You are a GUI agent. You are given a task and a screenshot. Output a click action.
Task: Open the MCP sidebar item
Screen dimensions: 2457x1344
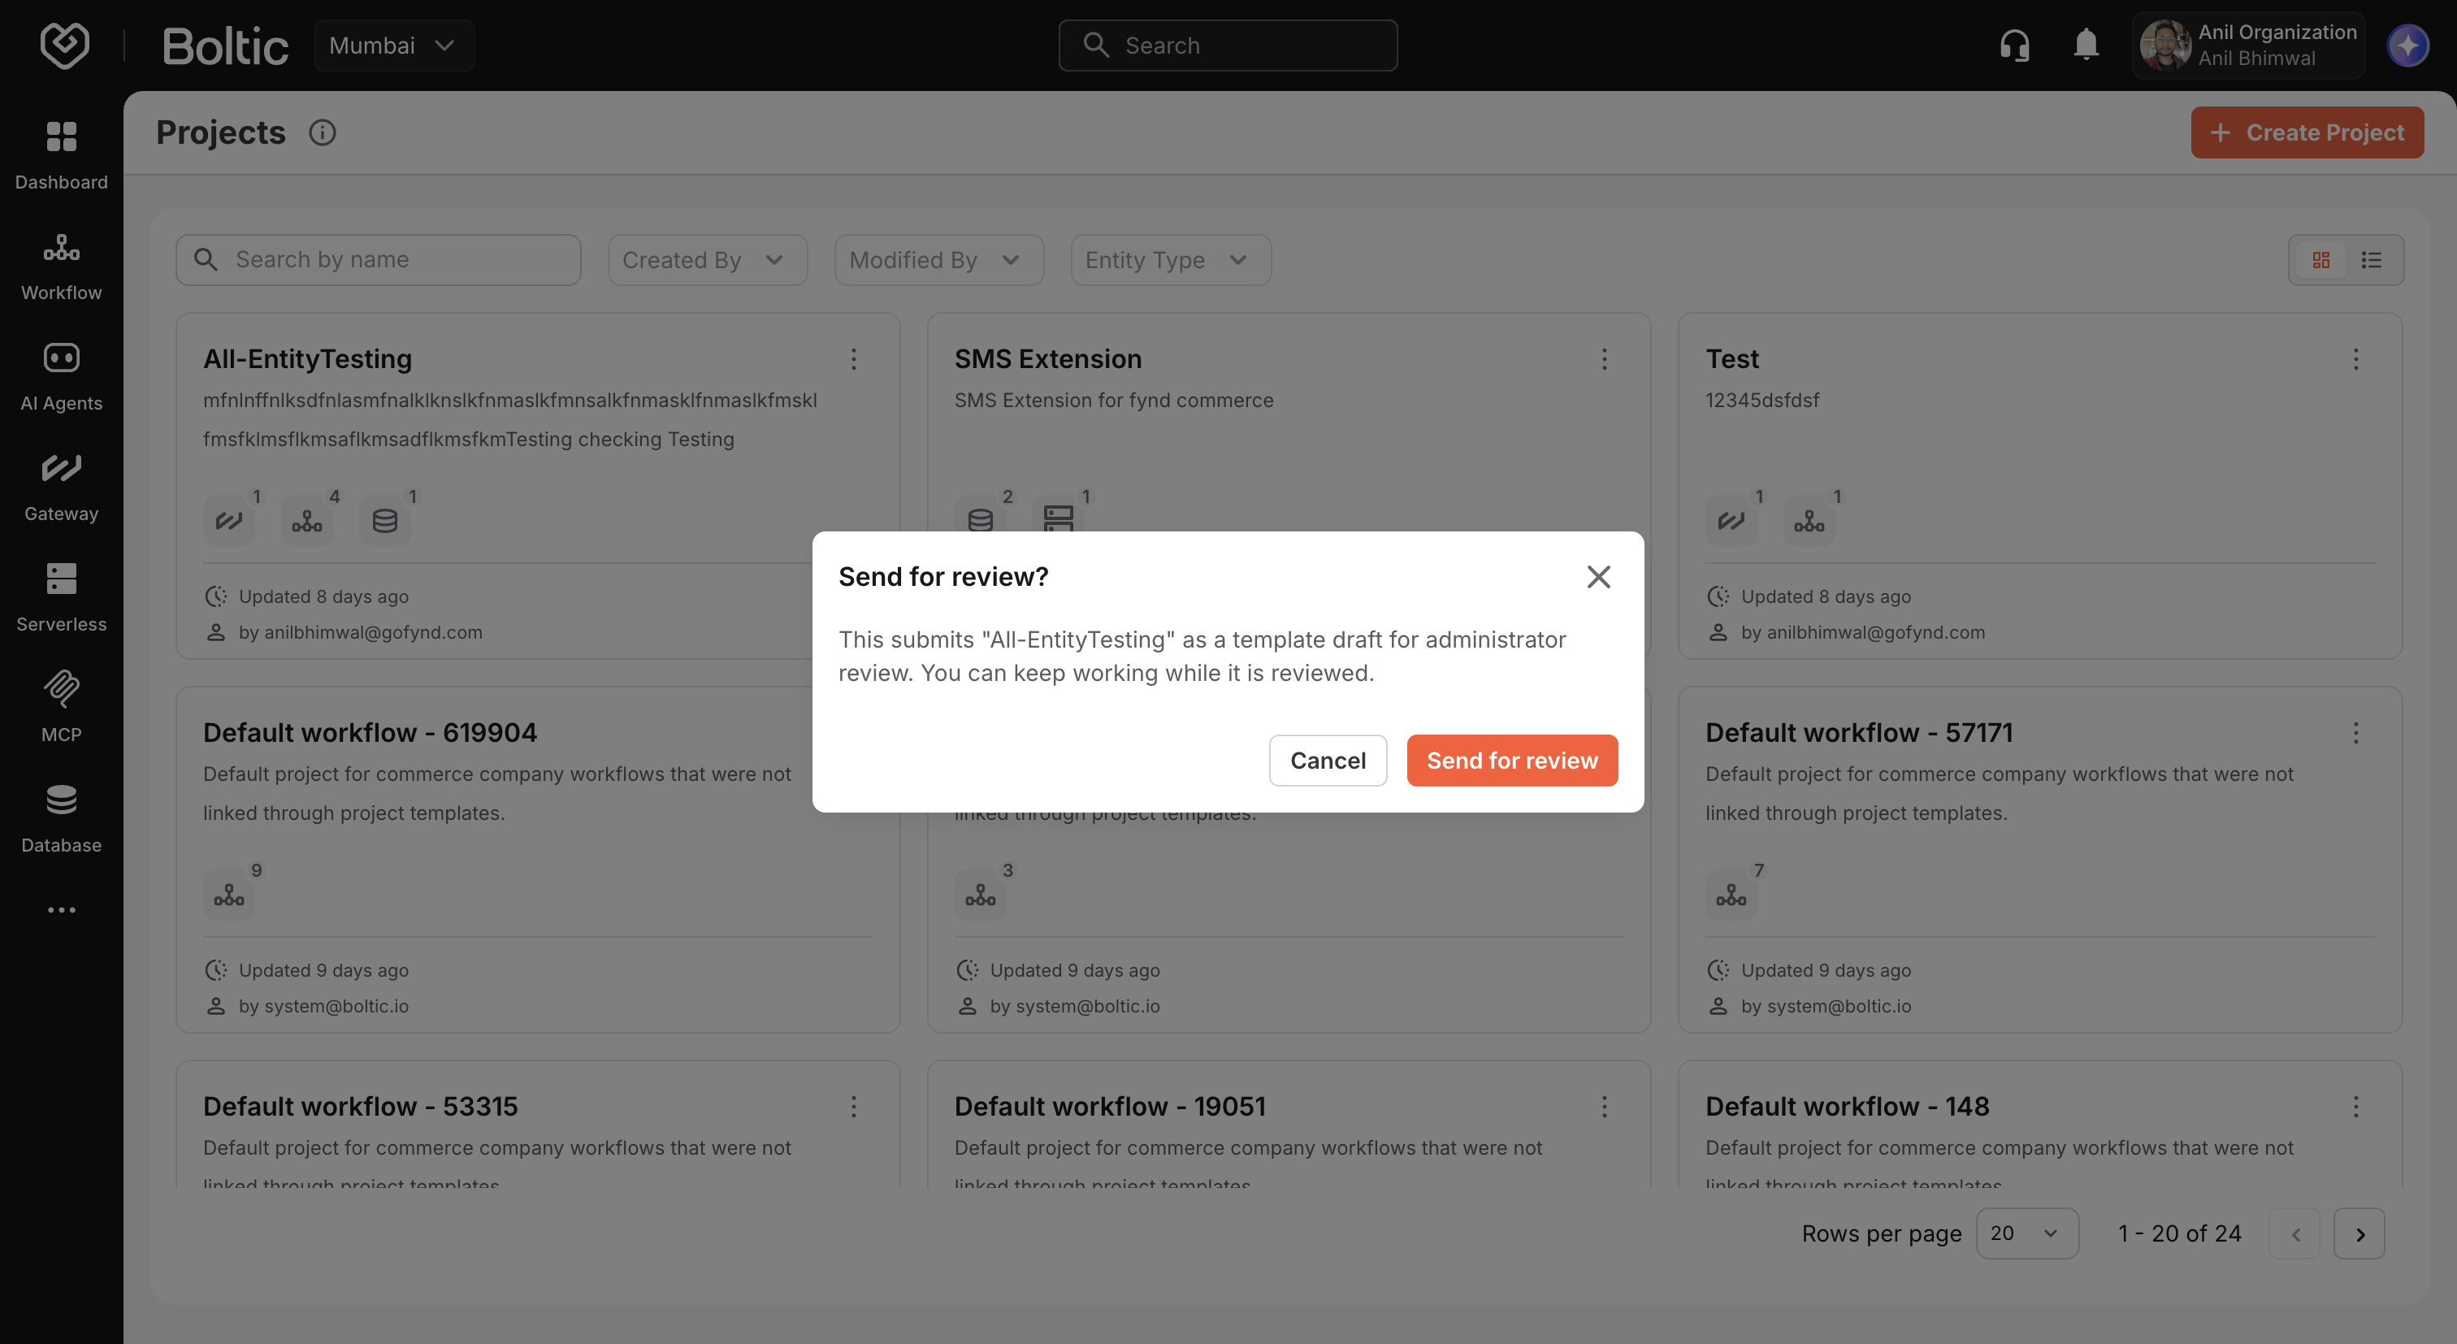[x=61, y=709]
